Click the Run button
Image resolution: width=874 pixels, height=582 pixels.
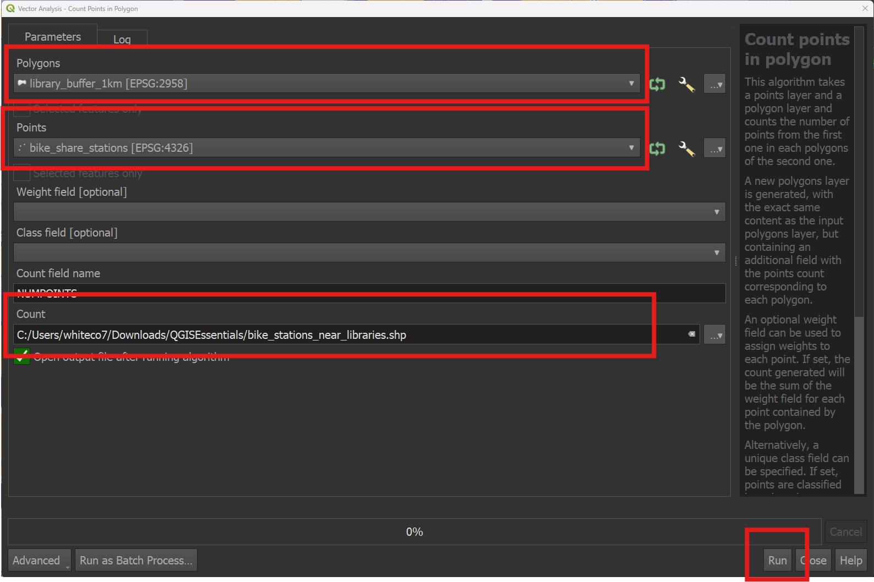777,560
